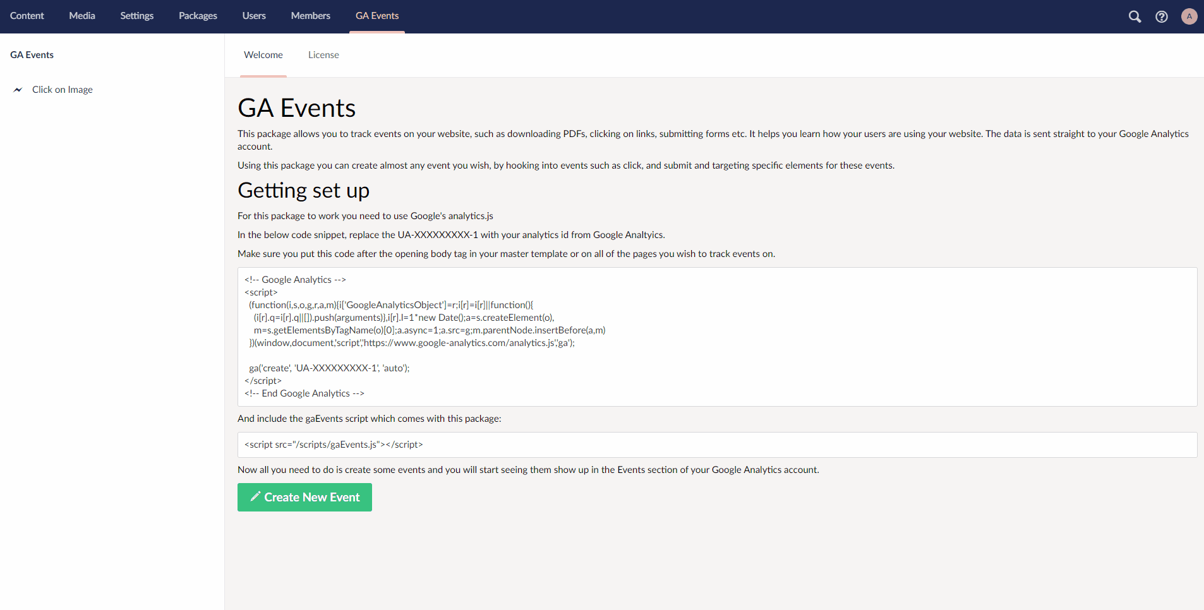Click the GA Events sidebar heading
Viewport: 1204px width, 610px height.
coord(32,55)
